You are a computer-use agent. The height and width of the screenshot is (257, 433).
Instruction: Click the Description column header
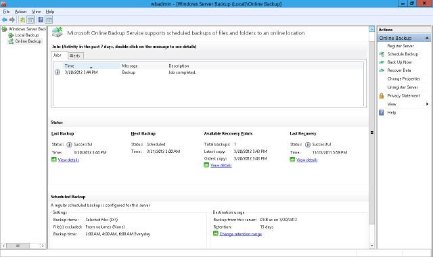179,66
